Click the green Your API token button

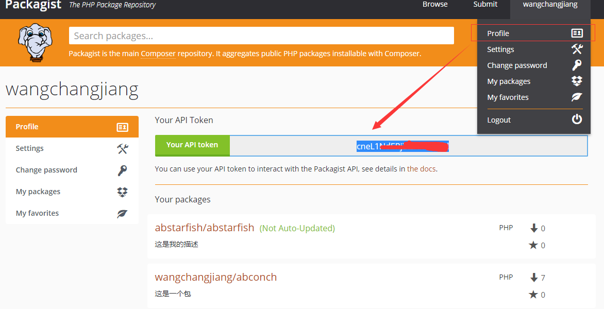192,145
